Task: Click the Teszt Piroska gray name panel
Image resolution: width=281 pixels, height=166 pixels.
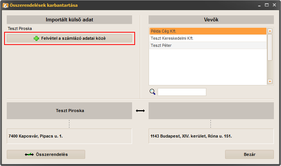Action: [69, 111]
